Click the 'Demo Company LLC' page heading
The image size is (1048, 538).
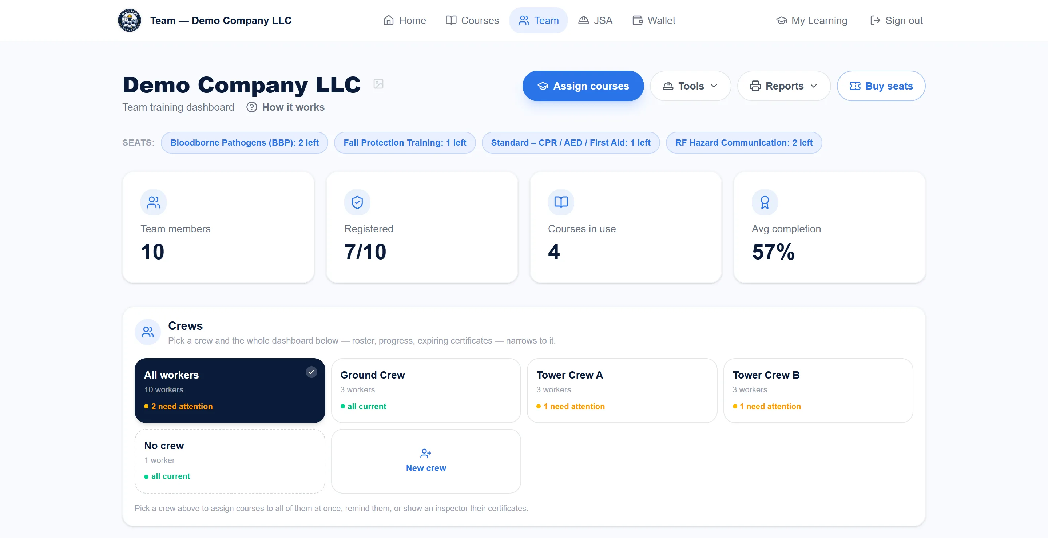click(242, 85)
